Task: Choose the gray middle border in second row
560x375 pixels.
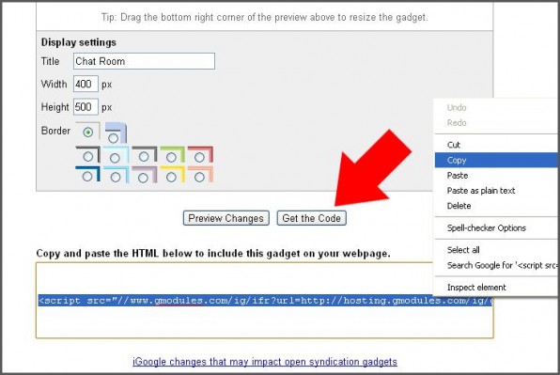Action: [144, 156]
